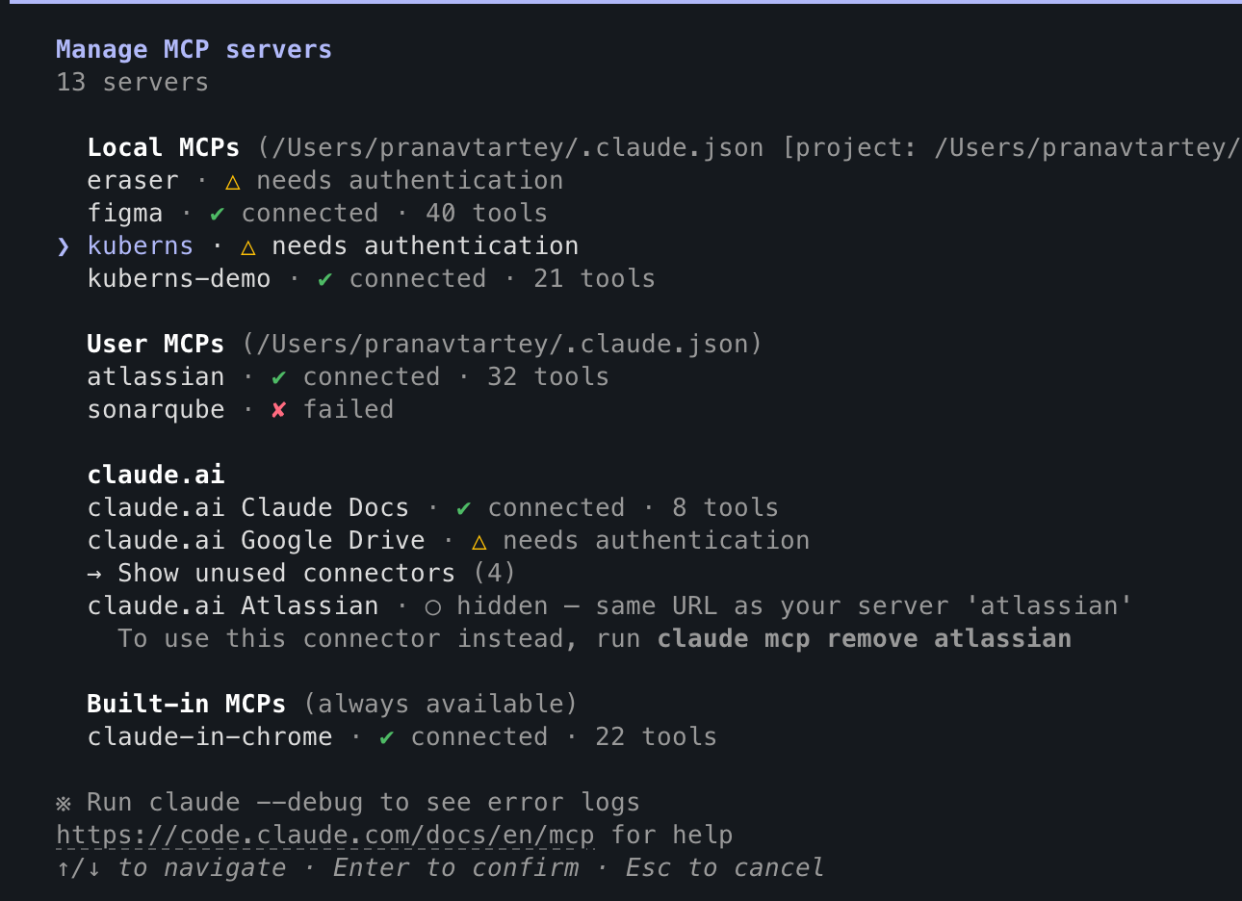Expand Show unused connectors (4)
The width and height of the screenshot is (1242, 901).
(x=301, y=574)
